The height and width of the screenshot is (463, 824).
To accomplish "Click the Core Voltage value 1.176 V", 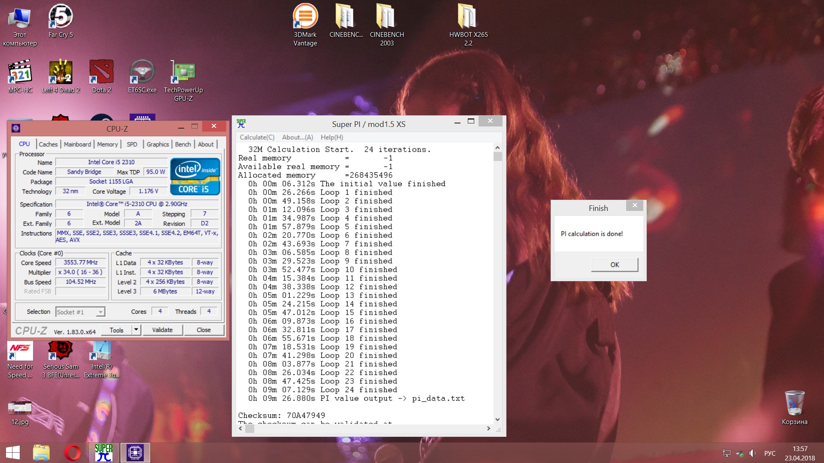I will pyautogui.click(x=148, y=191).
